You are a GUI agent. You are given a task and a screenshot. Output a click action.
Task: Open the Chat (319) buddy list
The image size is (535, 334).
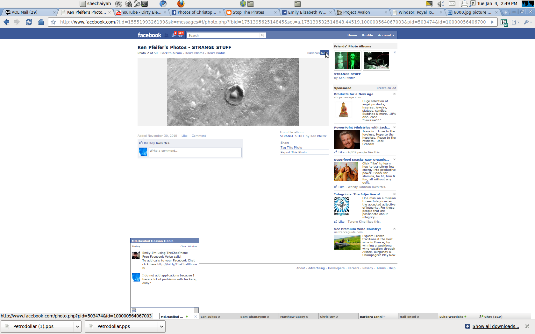pyautogui.click(x=504, y=317)
